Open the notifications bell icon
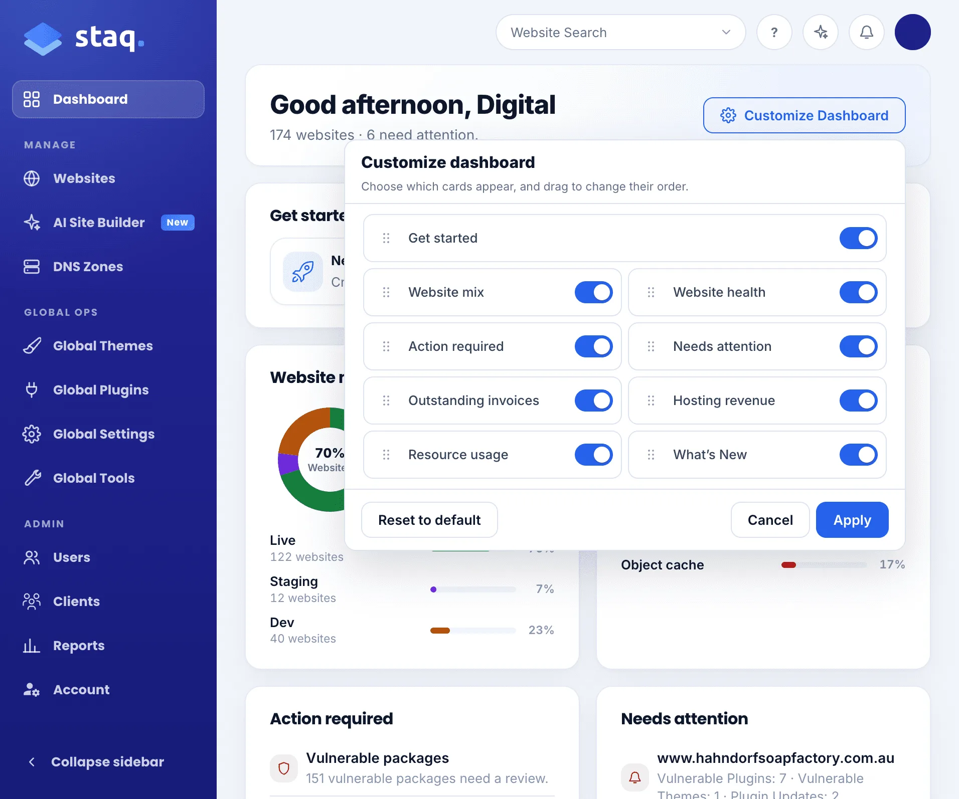The image size is (959, 799). (x=867, y=32)
